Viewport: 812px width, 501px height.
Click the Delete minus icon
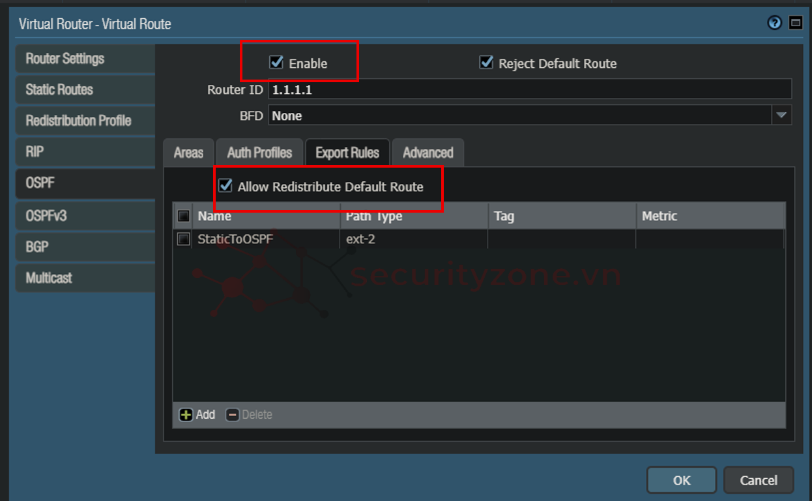click(233, 415)
